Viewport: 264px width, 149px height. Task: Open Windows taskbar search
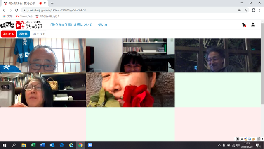pos(14,145)
